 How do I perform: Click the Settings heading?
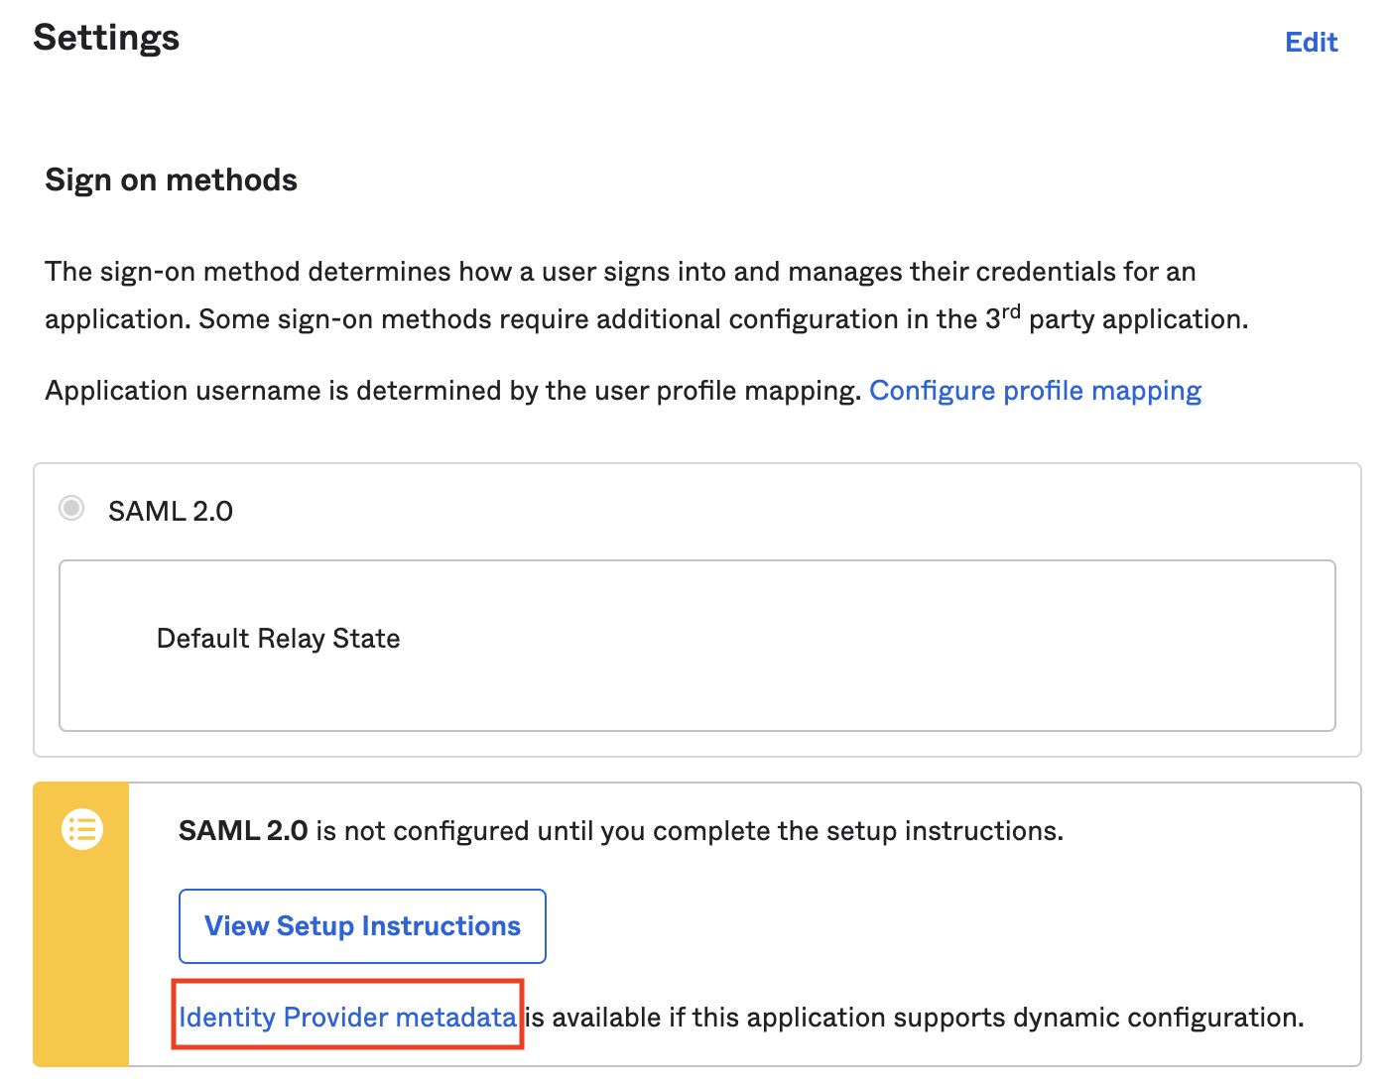(106, 38)
